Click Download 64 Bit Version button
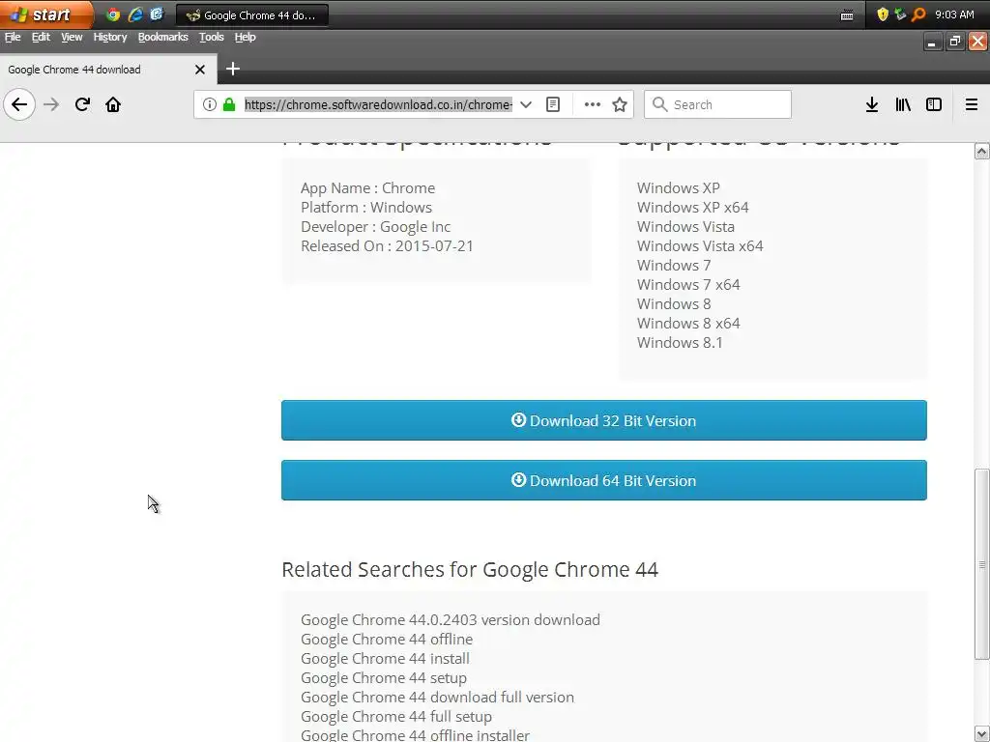 (x=603, y=480)
